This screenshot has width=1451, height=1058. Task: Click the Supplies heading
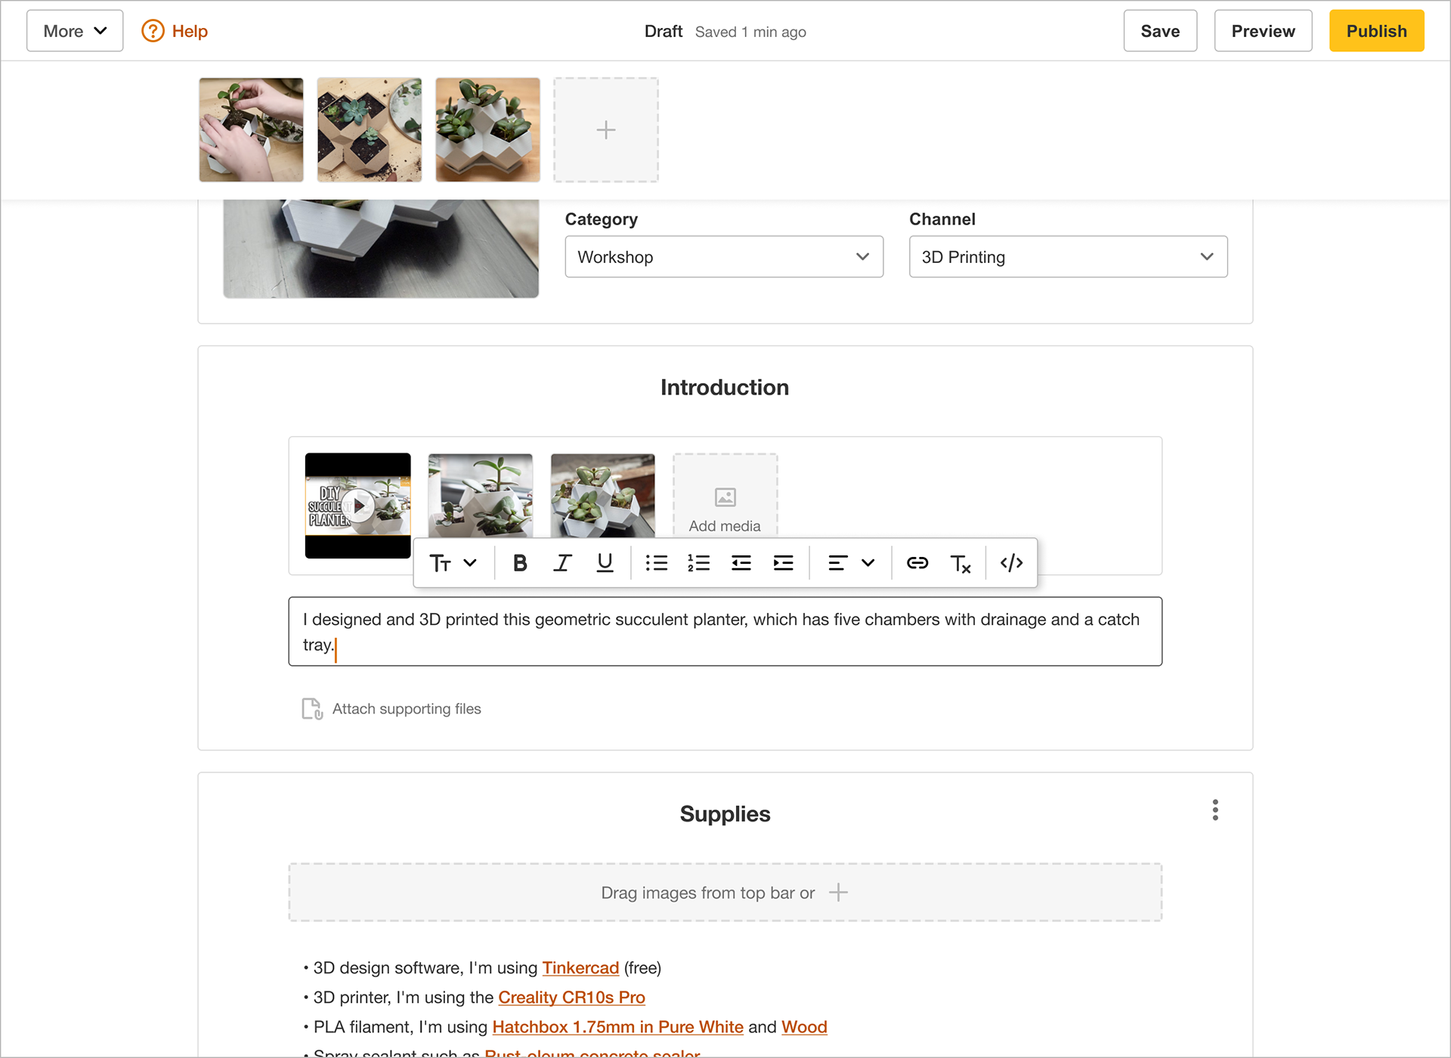pos(725,814)
